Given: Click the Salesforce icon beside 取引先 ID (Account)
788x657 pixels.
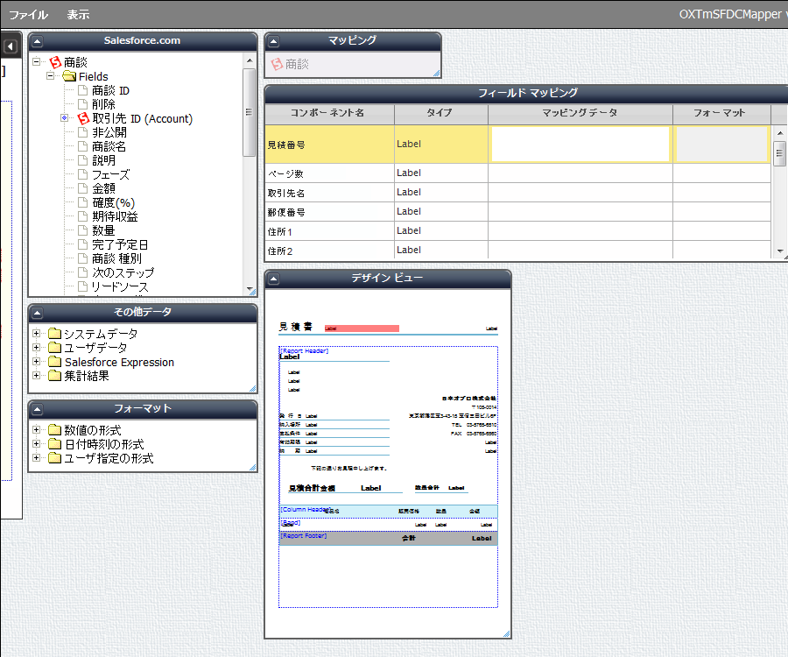Looking at the screenshot, I should [x=84, y=118].
